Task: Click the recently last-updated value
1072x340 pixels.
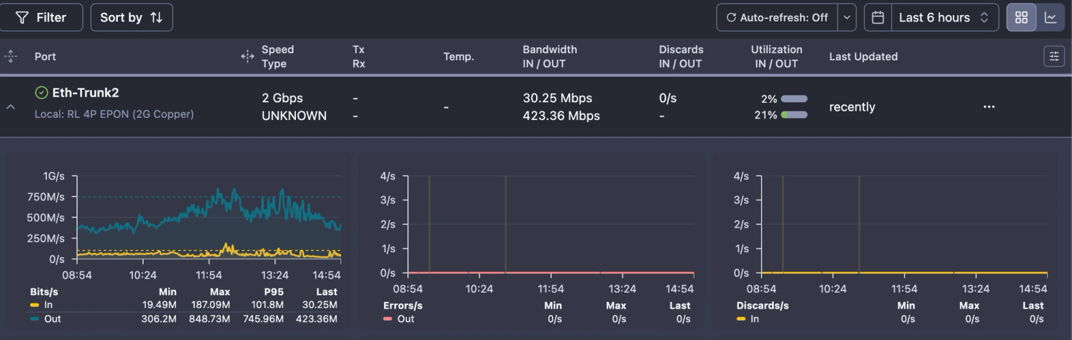Action: point(852,106)
